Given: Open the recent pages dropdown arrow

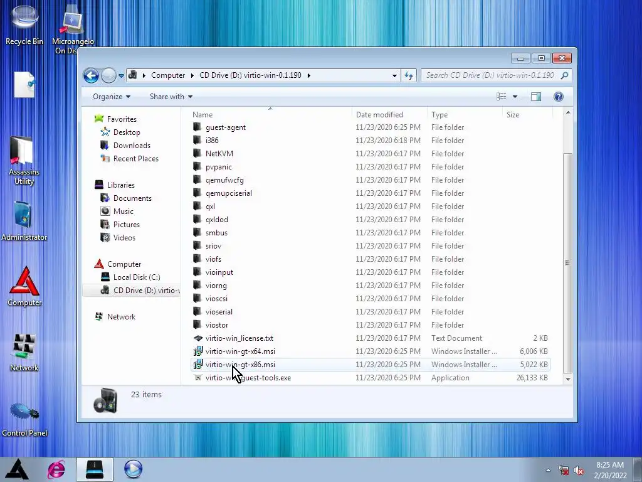Looking at the screenshot, I should 121,75.
